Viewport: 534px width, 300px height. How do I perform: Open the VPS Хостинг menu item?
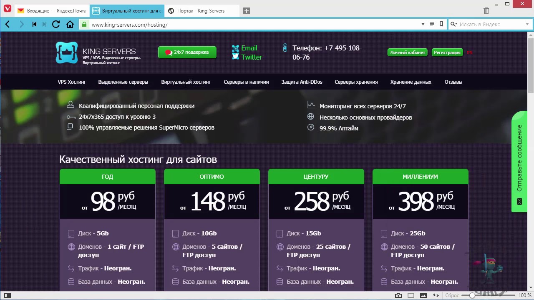coord(72,82)
